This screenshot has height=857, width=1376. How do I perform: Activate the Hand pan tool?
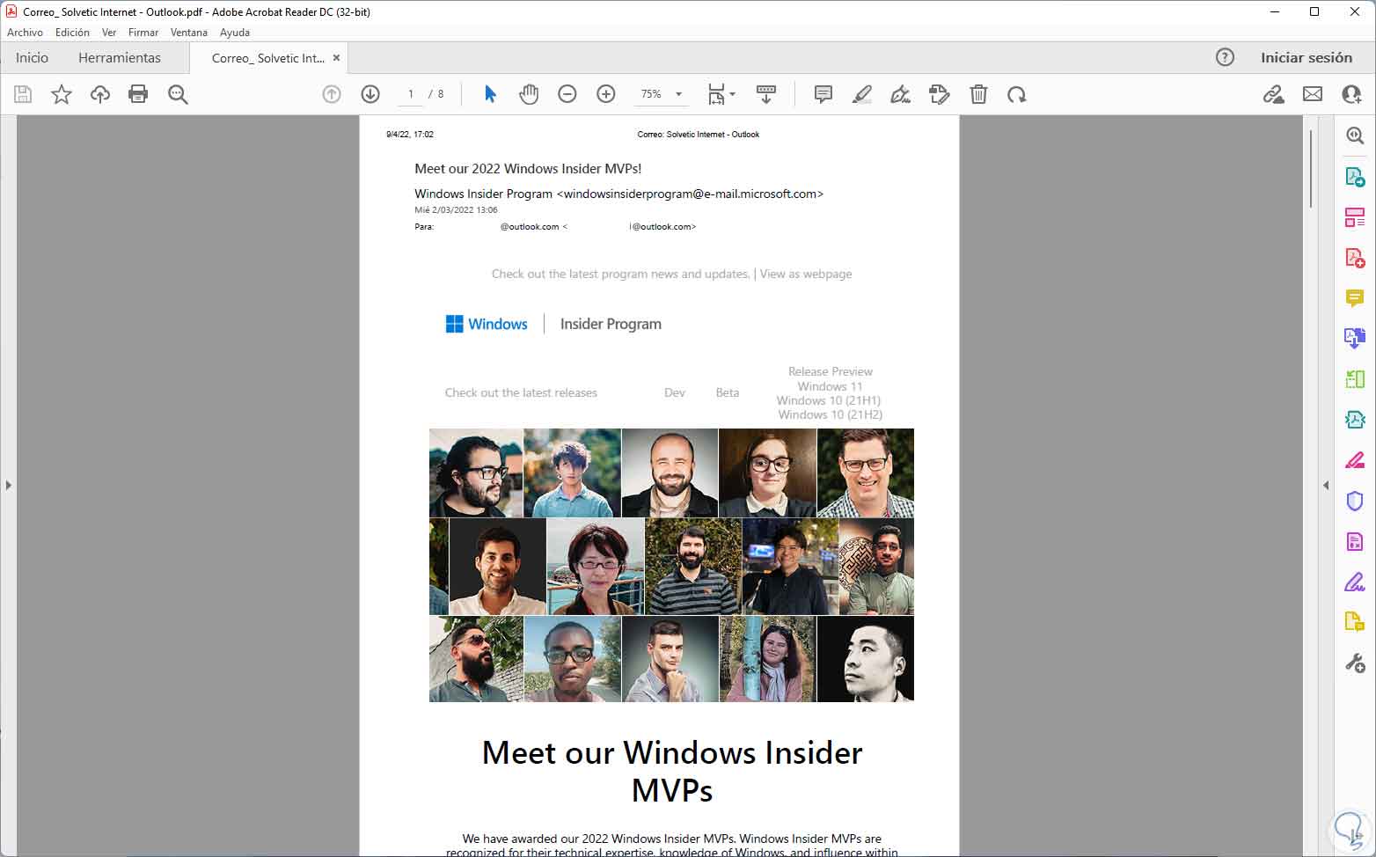[x=529, y=94]
